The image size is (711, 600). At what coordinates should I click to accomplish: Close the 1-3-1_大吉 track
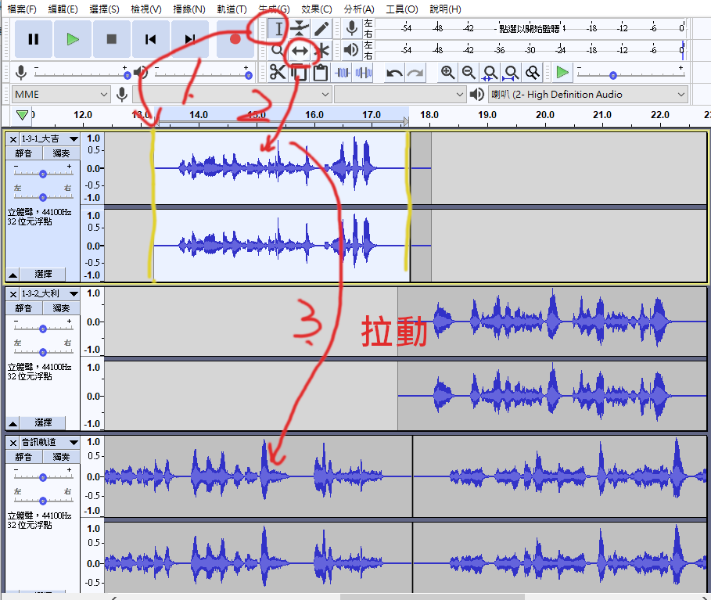[x=13, y=139]
